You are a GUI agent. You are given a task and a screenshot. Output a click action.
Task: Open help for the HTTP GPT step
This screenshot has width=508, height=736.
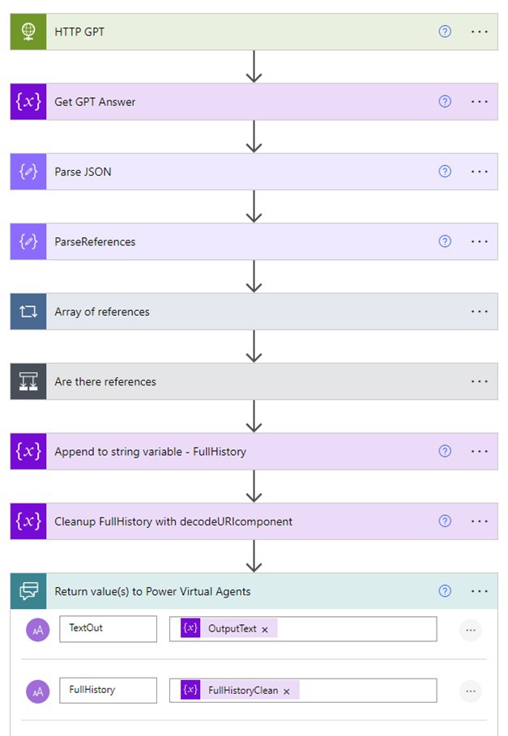pyautogui.click(x=444, y=32)
